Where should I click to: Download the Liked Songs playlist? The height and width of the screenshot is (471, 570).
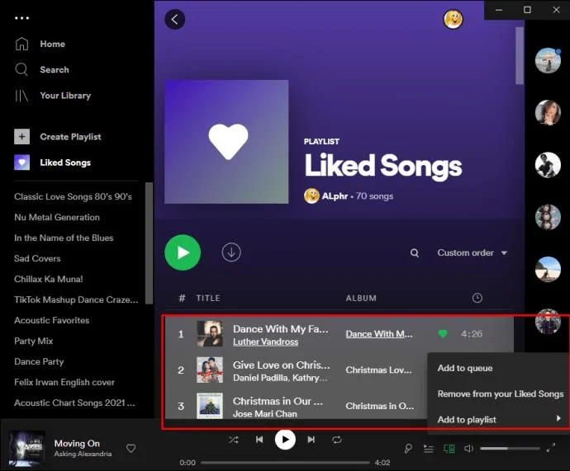click(x=231, y=252)
